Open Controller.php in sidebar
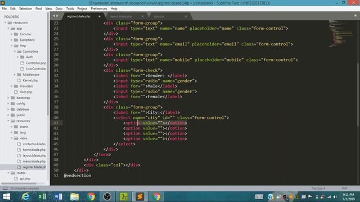This screenshot has width=360, height=202. pyautogui.click(x=36, y=63)
